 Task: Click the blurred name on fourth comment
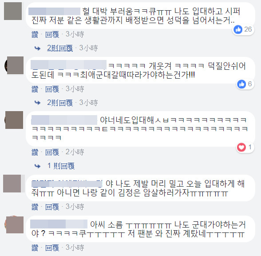click(67, 184)
